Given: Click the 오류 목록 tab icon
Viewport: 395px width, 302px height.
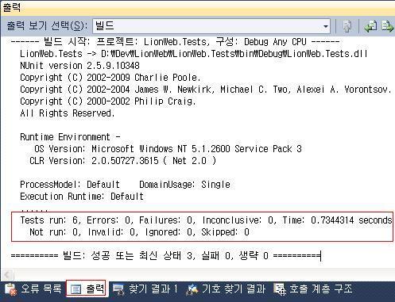Looking at the screenshot, I should click(11, 289).
